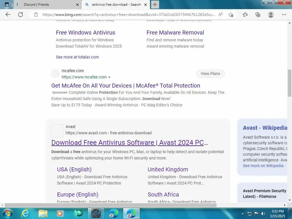
Task: Open the volume speaker tray icon
Action: click(x=263, y=214)
